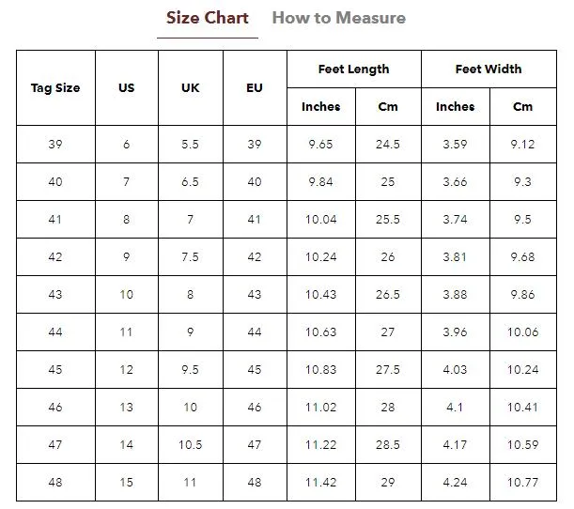Click feet length 11.42 inches cell
The image size is (574, 509).
pos(321,483)
